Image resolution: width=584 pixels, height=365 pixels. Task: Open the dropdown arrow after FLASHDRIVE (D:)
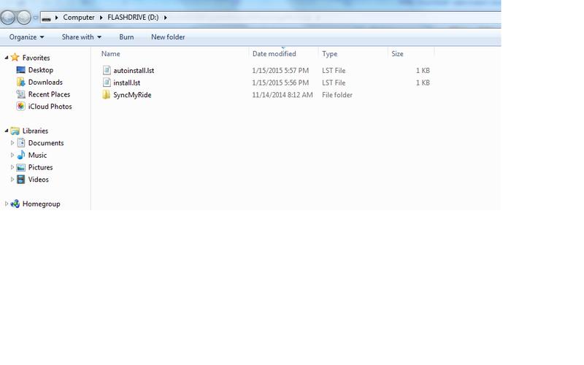[x=166, y=18]
